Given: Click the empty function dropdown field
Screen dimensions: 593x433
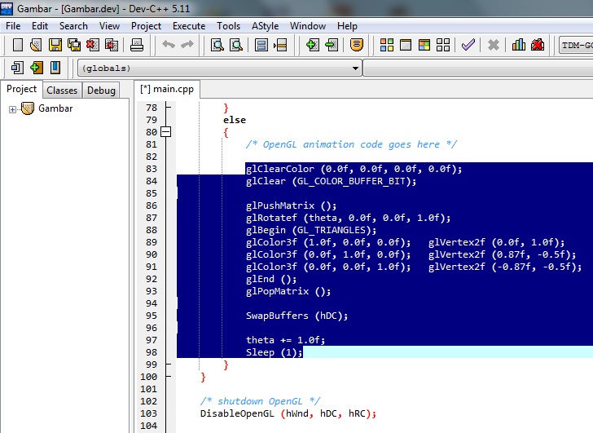Looking at the screenshot, I should click(478, 68).
